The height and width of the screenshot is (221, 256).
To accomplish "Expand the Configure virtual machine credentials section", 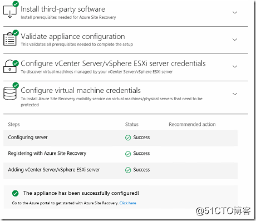I will (235, 94).
